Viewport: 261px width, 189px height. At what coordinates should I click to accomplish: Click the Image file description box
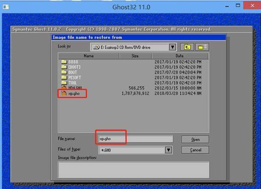click(133, 170)
